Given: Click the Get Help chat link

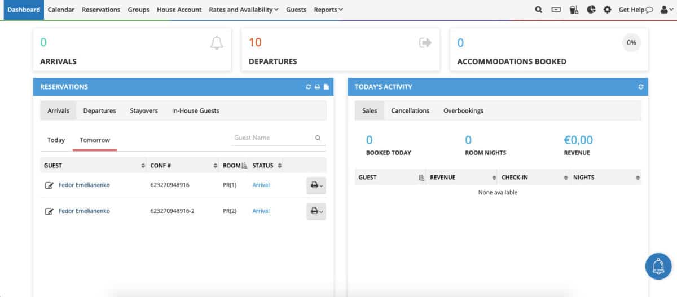Looking at the screenshot, I should 636,10.
